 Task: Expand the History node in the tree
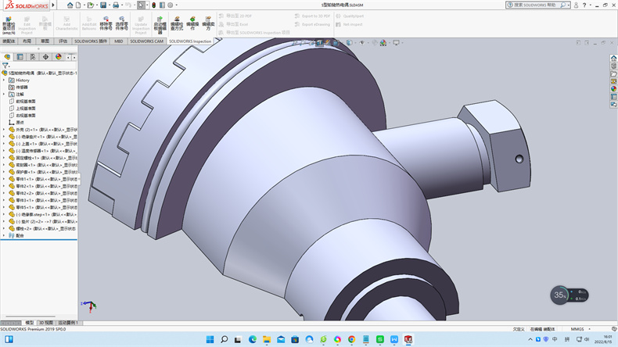[4, 80]
